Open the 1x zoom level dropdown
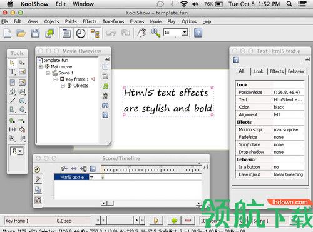 pos(185,33)
